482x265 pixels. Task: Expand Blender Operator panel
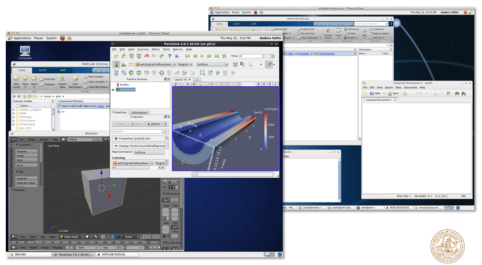click(13, 190)
